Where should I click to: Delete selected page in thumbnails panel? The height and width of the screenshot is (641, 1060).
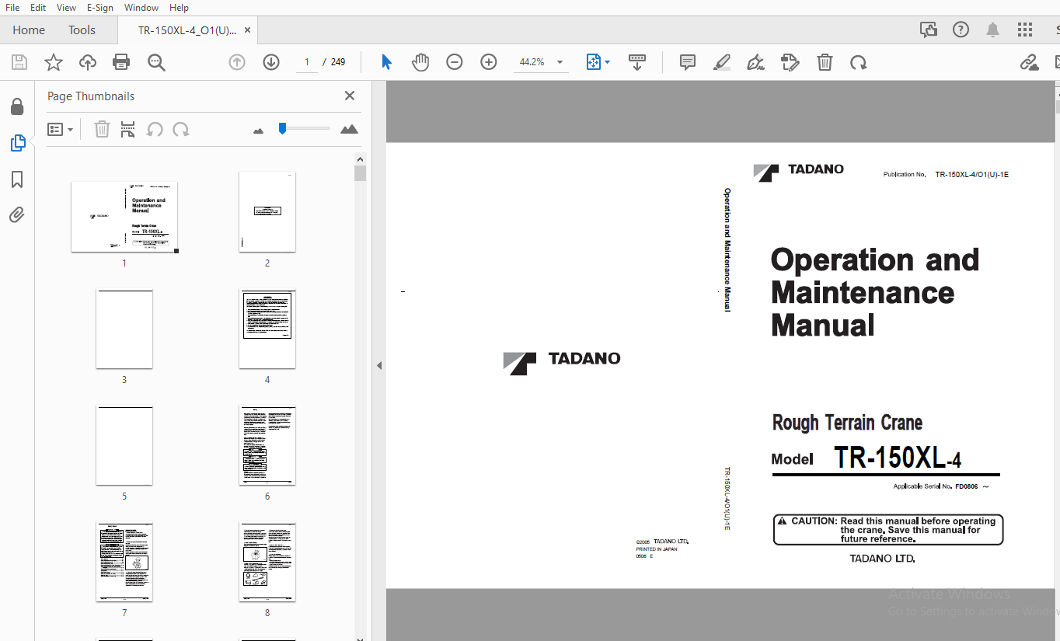coord(102,129)
